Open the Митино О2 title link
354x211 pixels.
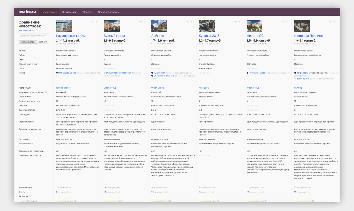pyautogui.click(x=255, y=36)
